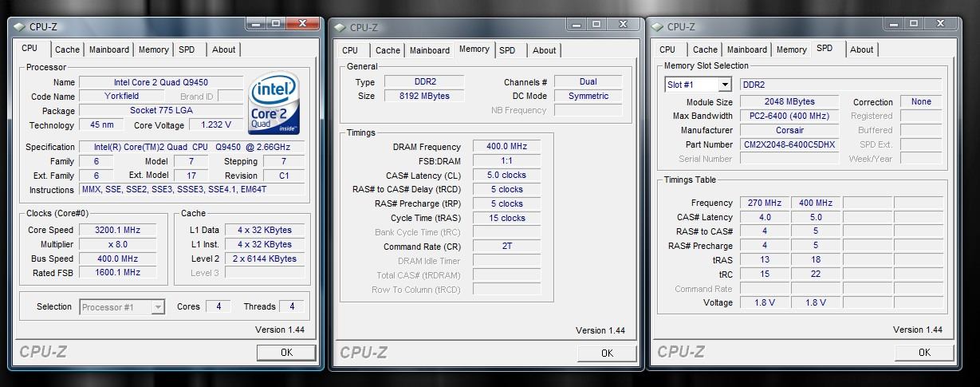Click the Cycle Time (tRAS) value '15 clocks'
Viewport: 980px width, 387px height.
tap(506, 218)
